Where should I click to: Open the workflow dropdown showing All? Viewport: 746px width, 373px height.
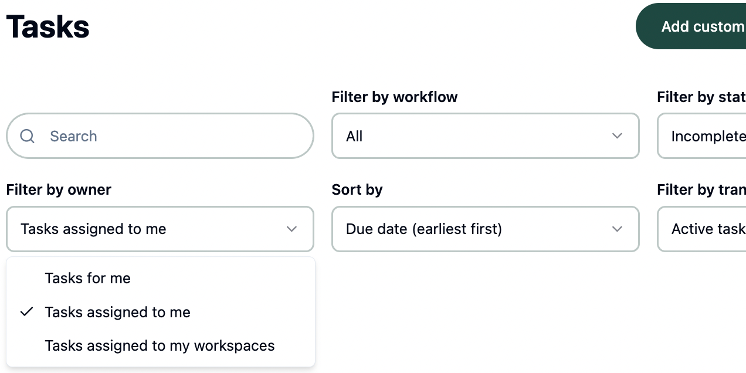484,136
